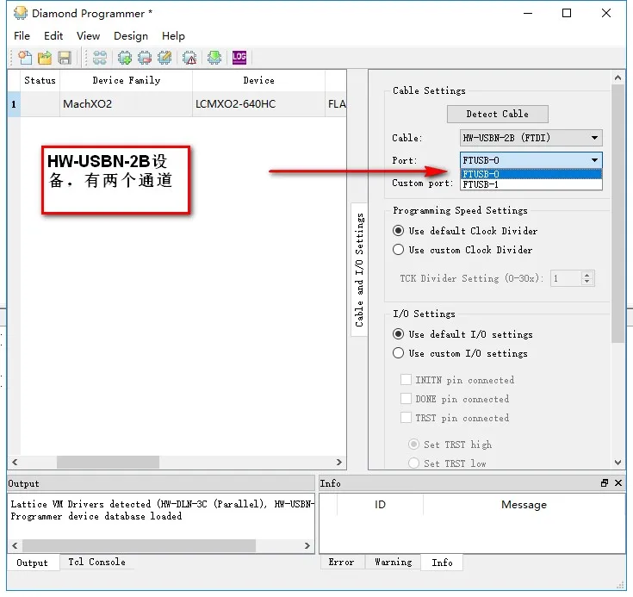
Task: Open the Design menu
Action: pos(130,36)
